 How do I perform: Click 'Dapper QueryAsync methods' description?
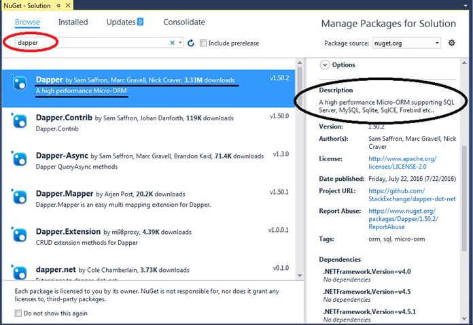pos(77,167)
